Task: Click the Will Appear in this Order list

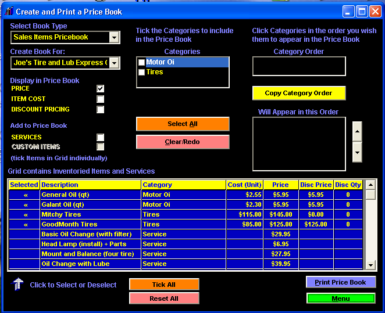Action: pyautogui.click(x=299, y=144)
